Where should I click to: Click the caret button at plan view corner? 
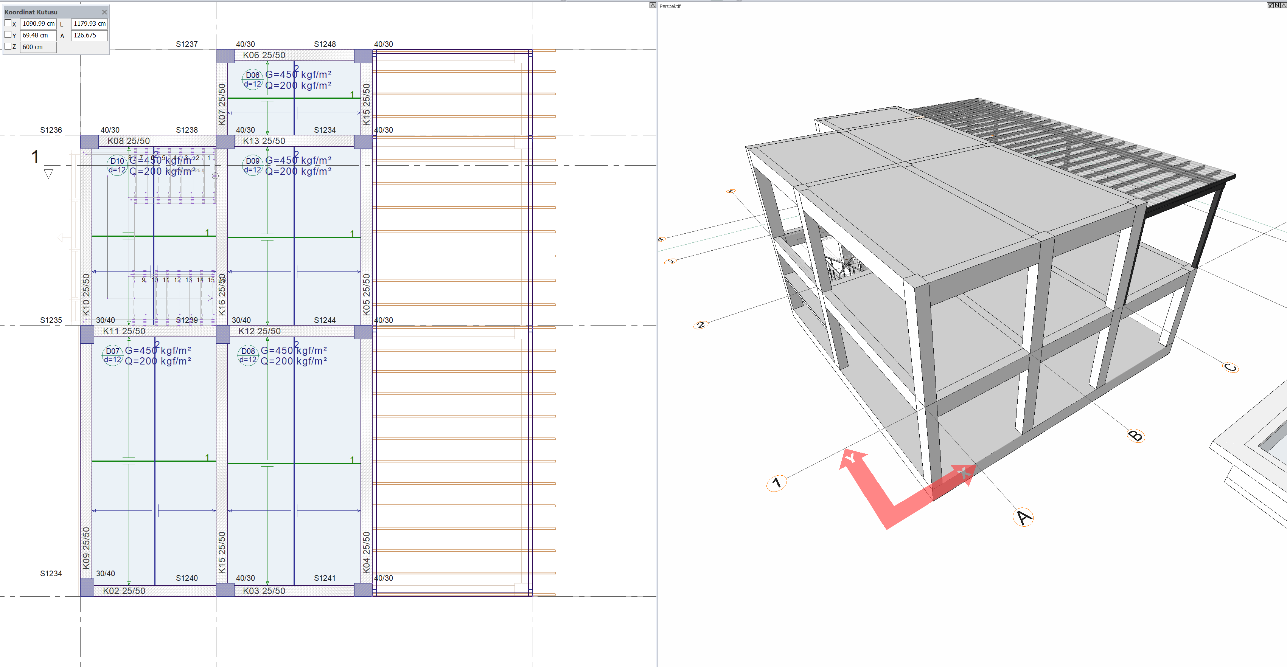pyautogui.click(x=653, y=6)
